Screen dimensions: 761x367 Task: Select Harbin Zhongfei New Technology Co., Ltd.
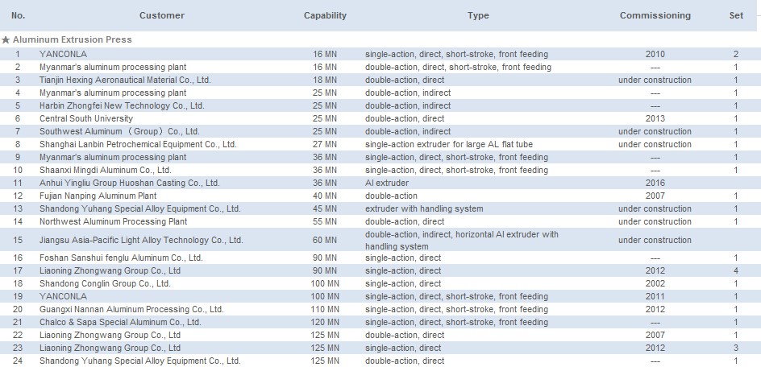(x=122, y=105)
